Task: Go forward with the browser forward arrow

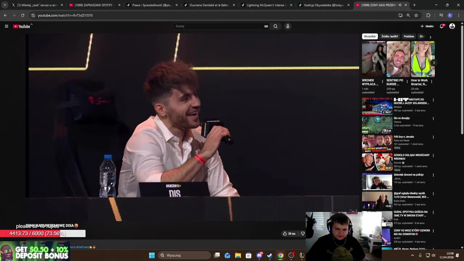Action: coord(14,15)
